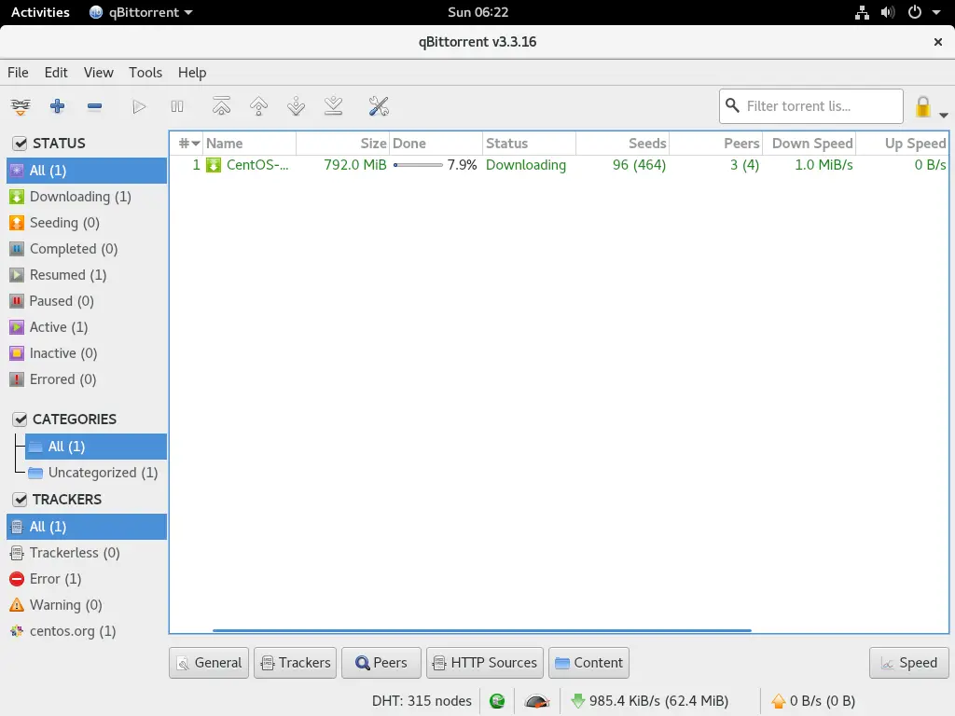The width and height of the screenshot is (955, 716).
Task: Click the move up in queue icon
Action: (259, 106)
